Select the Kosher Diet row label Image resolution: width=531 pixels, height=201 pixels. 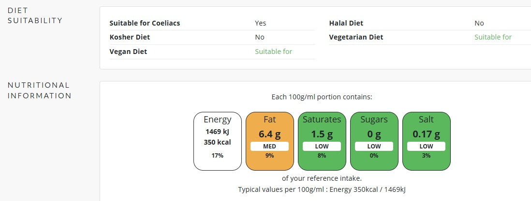130,37
